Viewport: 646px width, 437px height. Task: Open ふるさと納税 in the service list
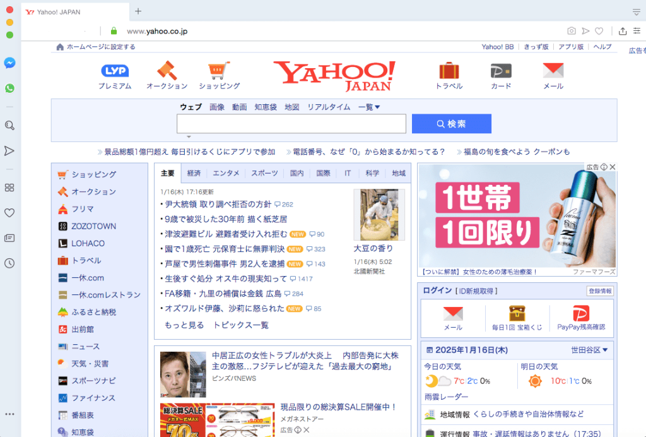93,312
